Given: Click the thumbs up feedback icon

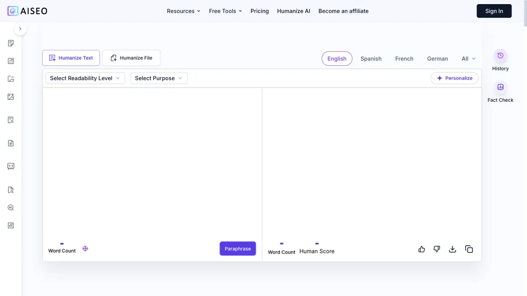Looking at the screenshot, I should coord(421,249).
